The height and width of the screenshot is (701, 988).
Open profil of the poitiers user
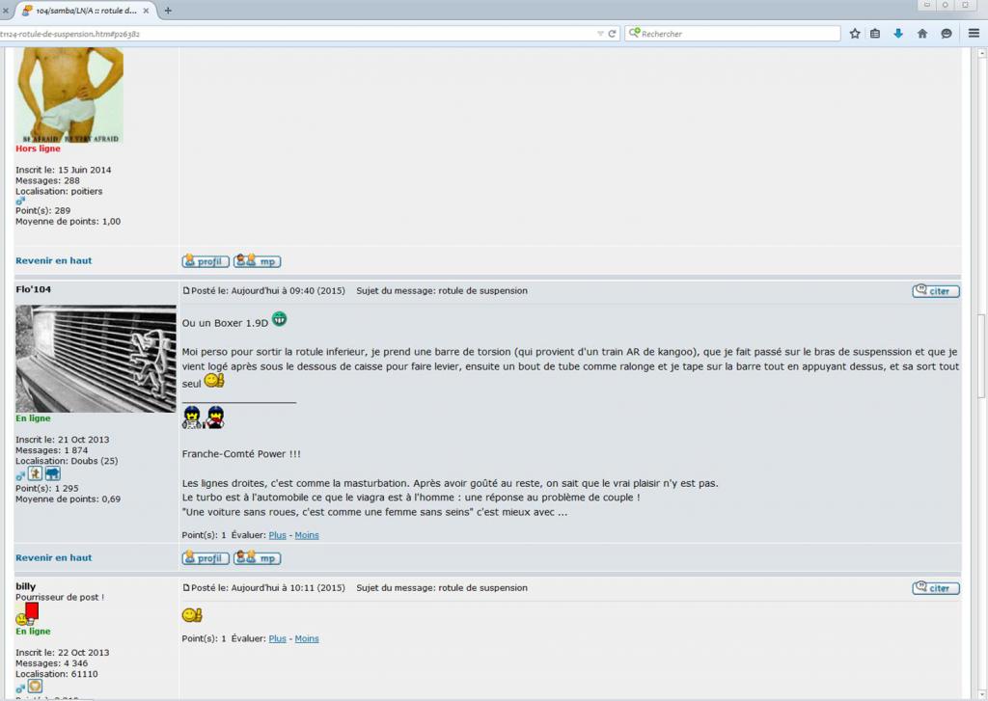(x=206, y=260)
